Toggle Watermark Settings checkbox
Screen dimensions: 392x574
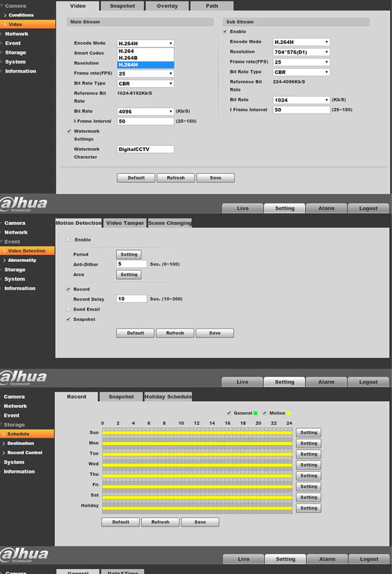coord(69,131)
